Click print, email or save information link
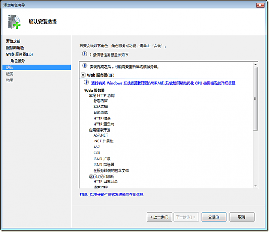The height and width of the screenshot is (232, 269). (111, 194)
